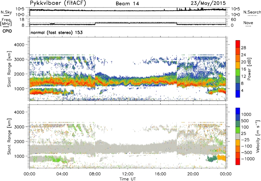This screenshot has width=261, height=181.
Task: Click the 'Pykkvibaer (fitACF)' plot title
Action: click(x=58, y=3)
